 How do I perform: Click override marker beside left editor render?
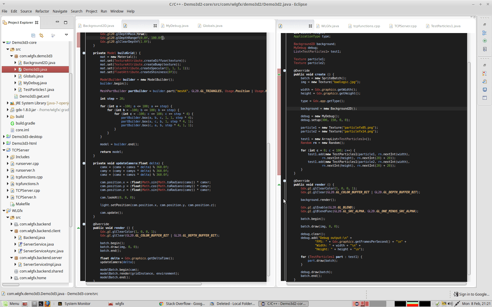click(78, 228)
